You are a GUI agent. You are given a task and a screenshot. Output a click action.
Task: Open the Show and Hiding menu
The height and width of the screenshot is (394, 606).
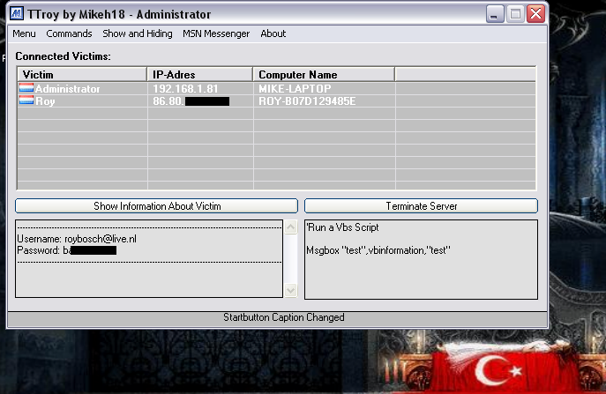[x=138, y=33]
